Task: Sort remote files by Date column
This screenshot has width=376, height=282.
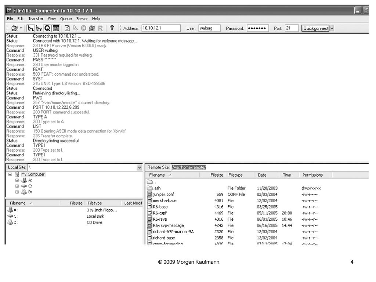Action: coord(267,175)
